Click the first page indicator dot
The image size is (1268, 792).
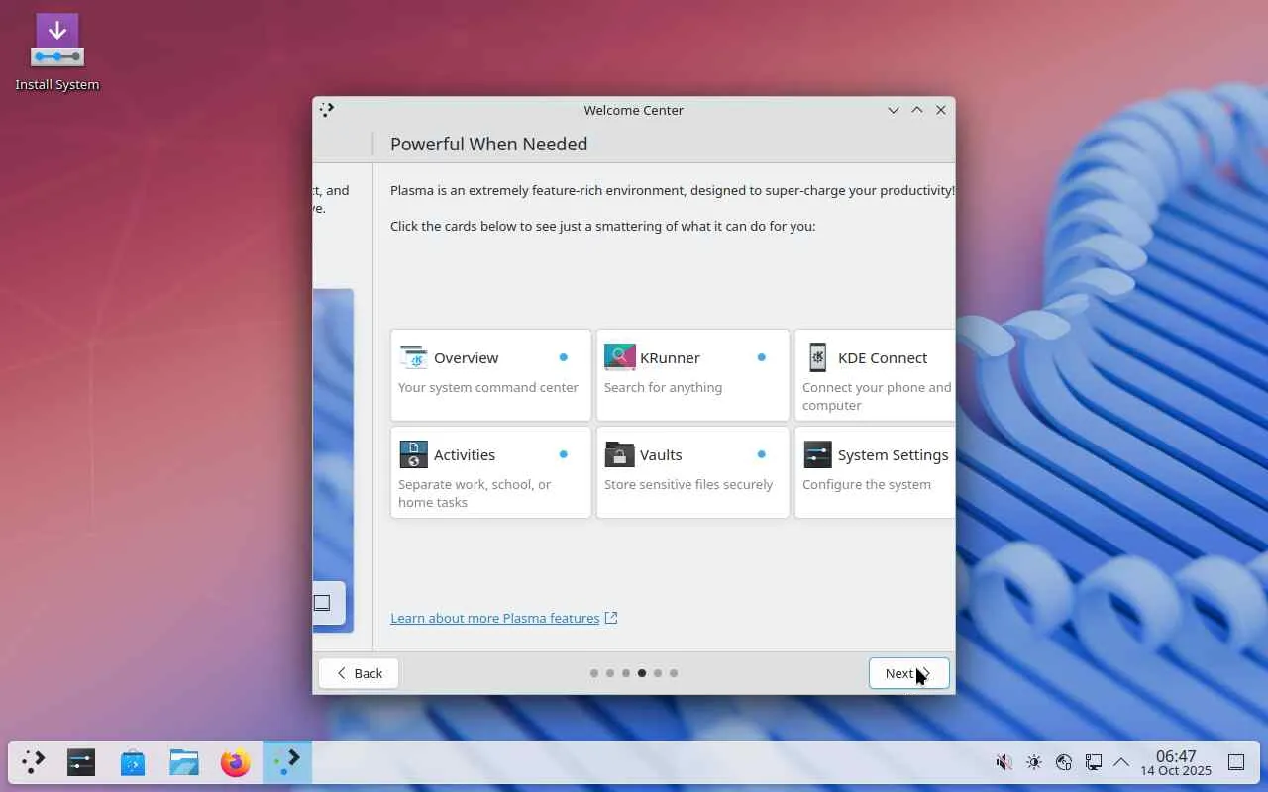coord(594,673)
